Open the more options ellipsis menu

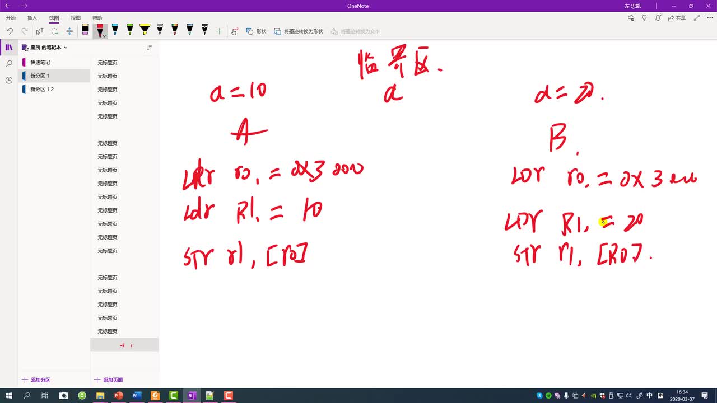(x=710, y=18)
